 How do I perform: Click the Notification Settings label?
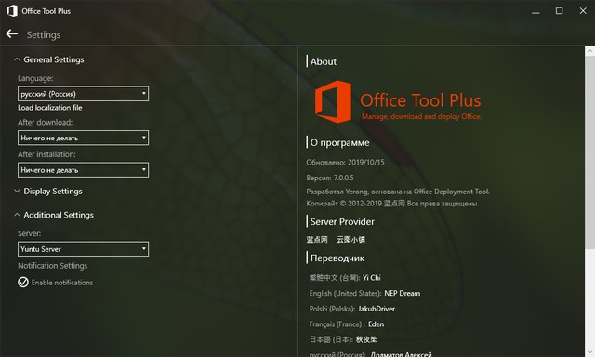[52, 266]
